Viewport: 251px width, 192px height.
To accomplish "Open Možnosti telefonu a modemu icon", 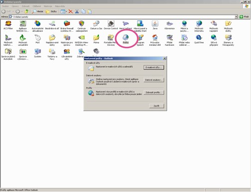I will coord(8,38).
